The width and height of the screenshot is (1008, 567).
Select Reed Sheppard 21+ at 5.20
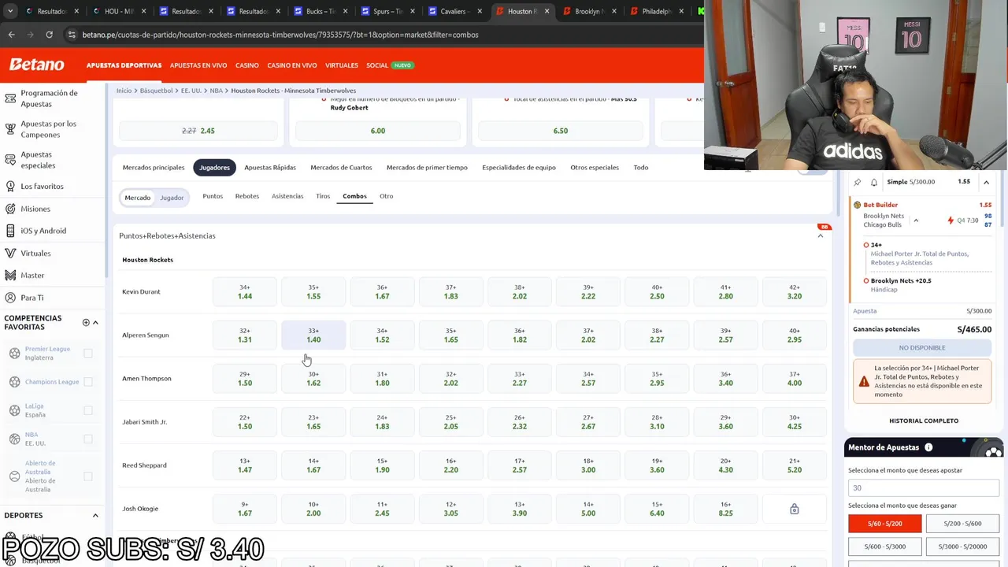(794, 465)
